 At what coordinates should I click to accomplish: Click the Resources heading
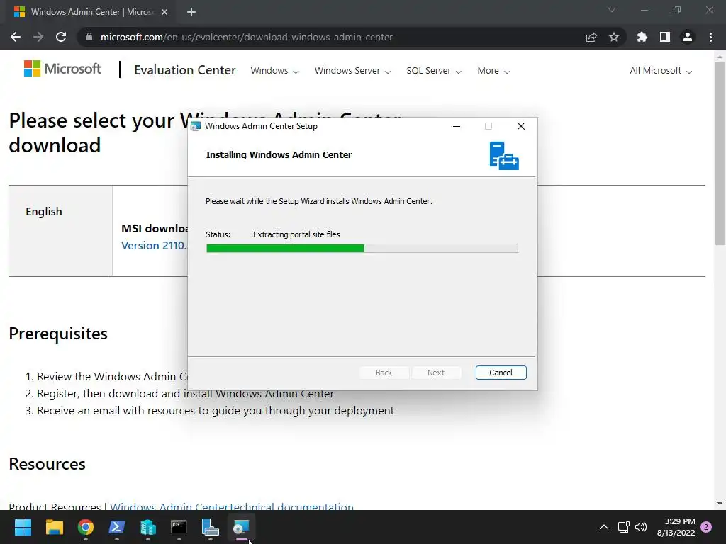click(x=48, y=464)
